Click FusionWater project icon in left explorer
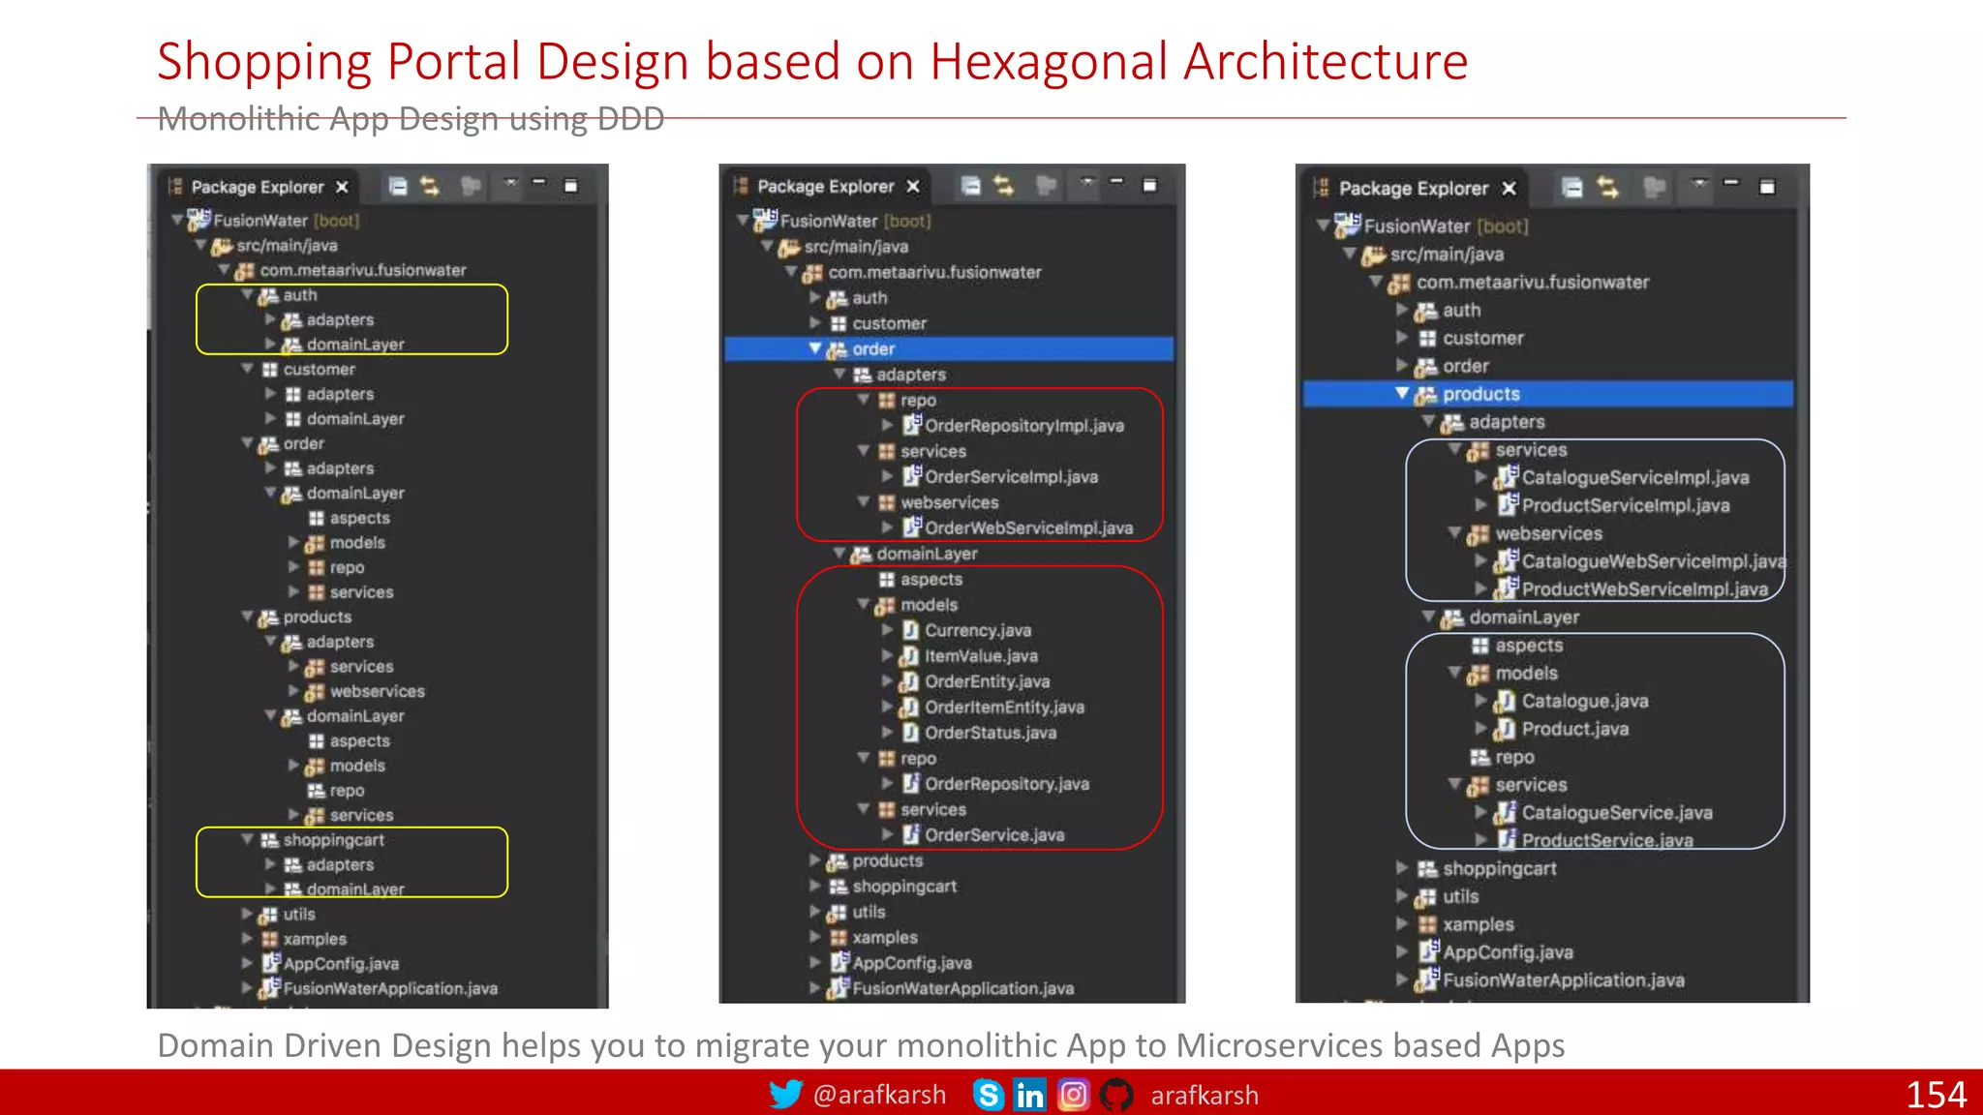The height and width of the screenshot is (1115, 1983). 198,220
